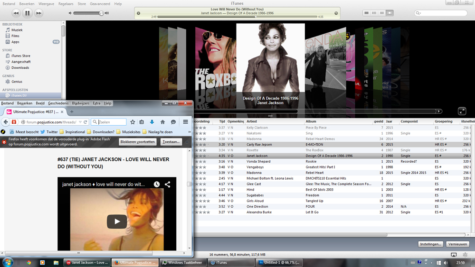475x267 pixels.
Task: Click the Cover Flow scrollbar right arrow
Action: click(438, 111)
